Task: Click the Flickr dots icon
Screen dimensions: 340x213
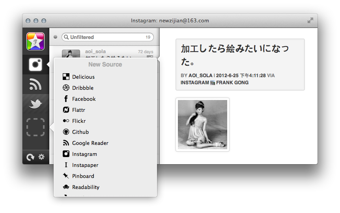Action: coord(66,121)
